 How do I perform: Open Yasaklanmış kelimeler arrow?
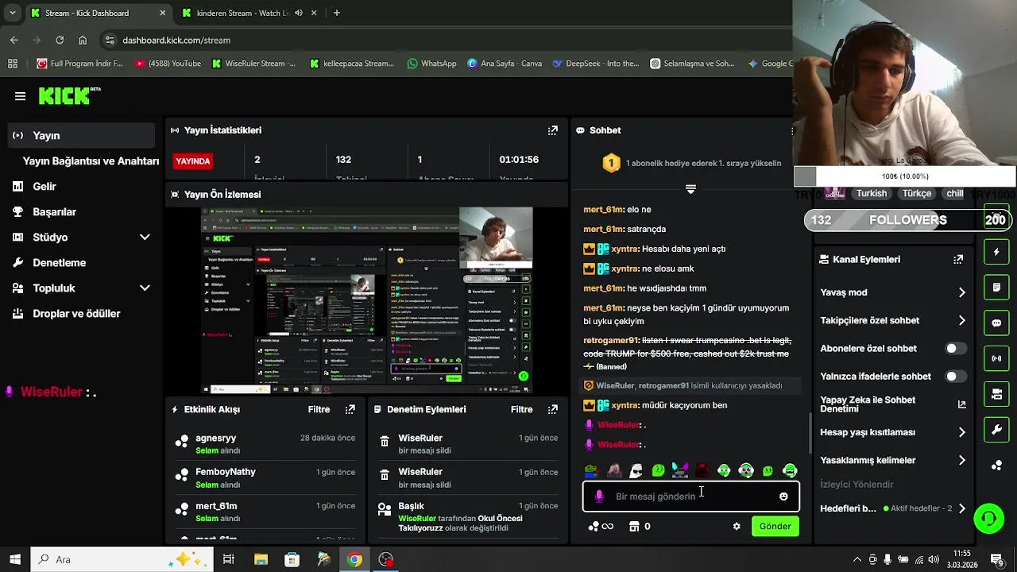coord(961,460)
